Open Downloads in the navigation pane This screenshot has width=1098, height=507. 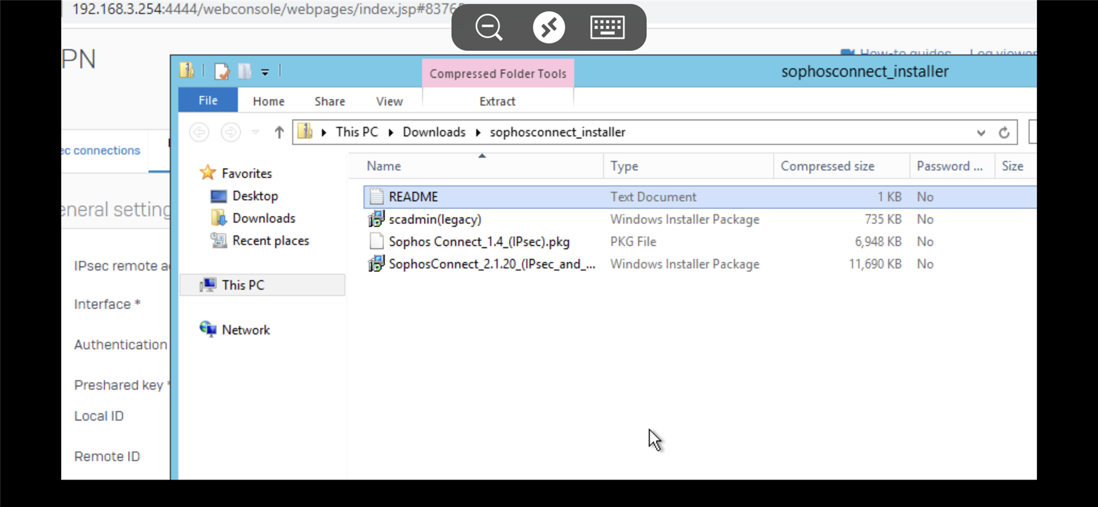pos(264,218)
